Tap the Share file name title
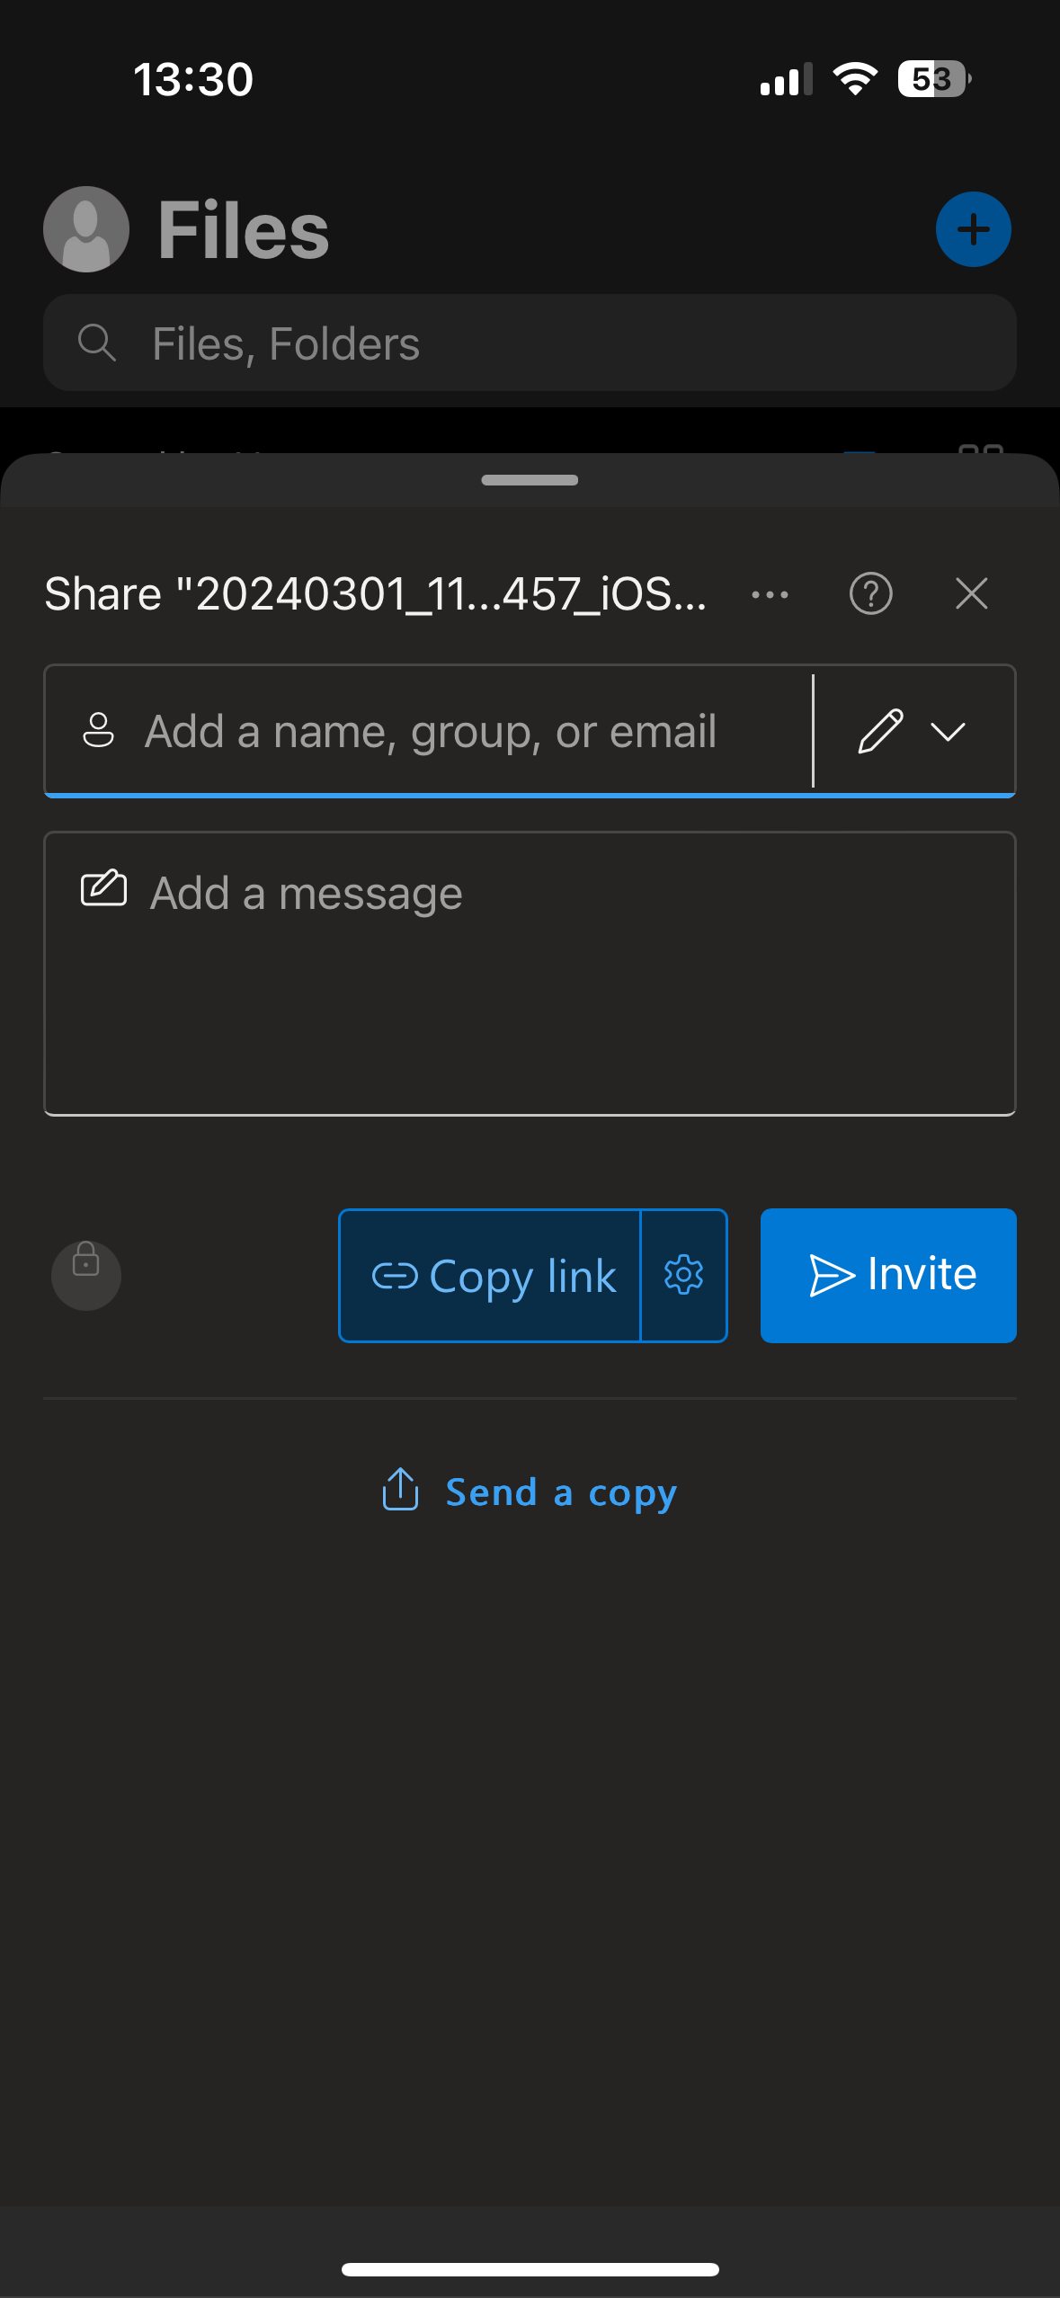 coord(376,594)
